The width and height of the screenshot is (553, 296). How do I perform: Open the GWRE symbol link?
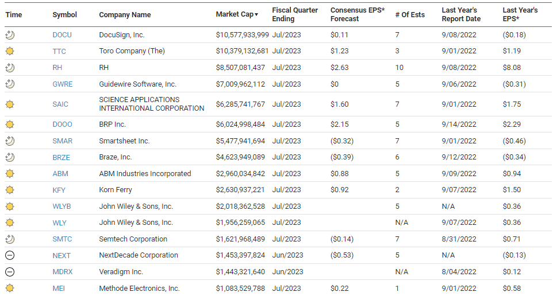[63, 84]
